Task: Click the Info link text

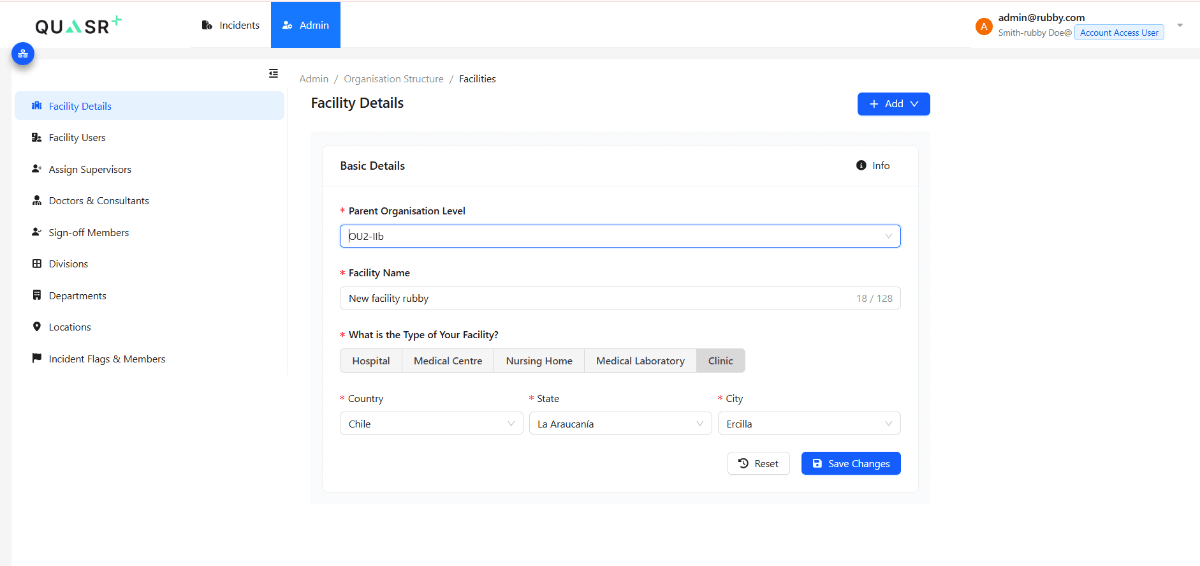Action: point(881,165)
